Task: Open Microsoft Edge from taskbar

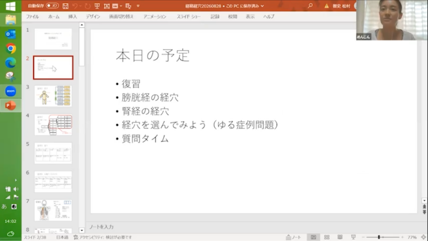Action: coord(10,63)
